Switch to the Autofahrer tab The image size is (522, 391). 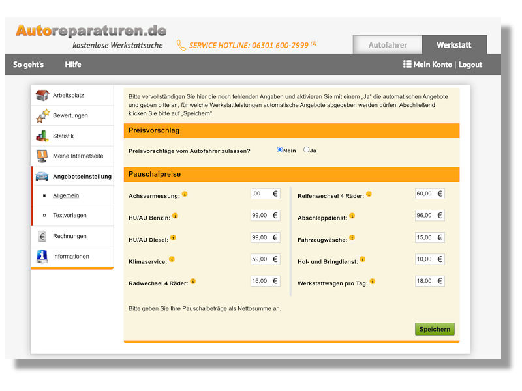[388, 45]
